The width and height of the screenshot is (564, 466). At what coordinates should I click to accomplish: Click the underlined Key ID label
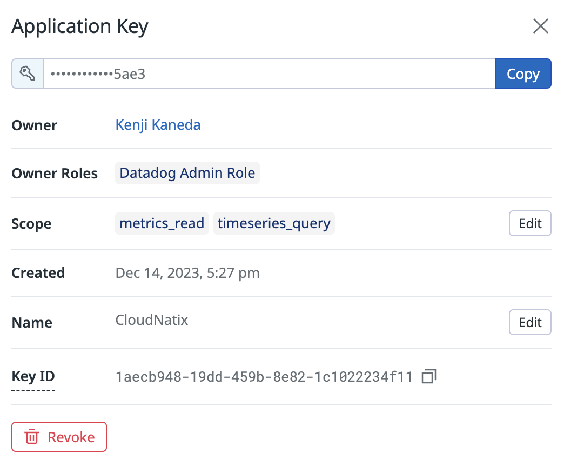pyautogui.click(x=33, y=376)
